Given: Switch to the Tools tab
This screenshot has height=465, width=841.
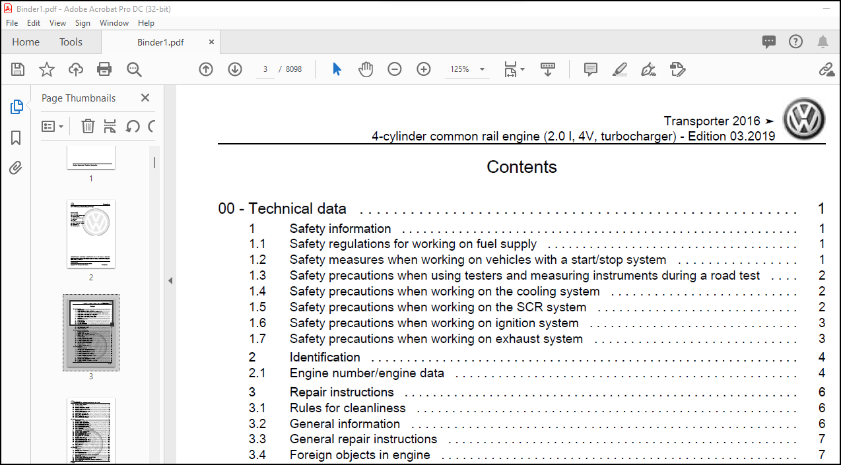Looking at the screenshot, I should (71, 42).
